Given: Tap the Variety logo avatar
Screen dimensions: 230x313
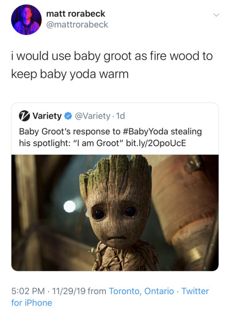Looking at the screenshot, I should [x=24, y=116].
